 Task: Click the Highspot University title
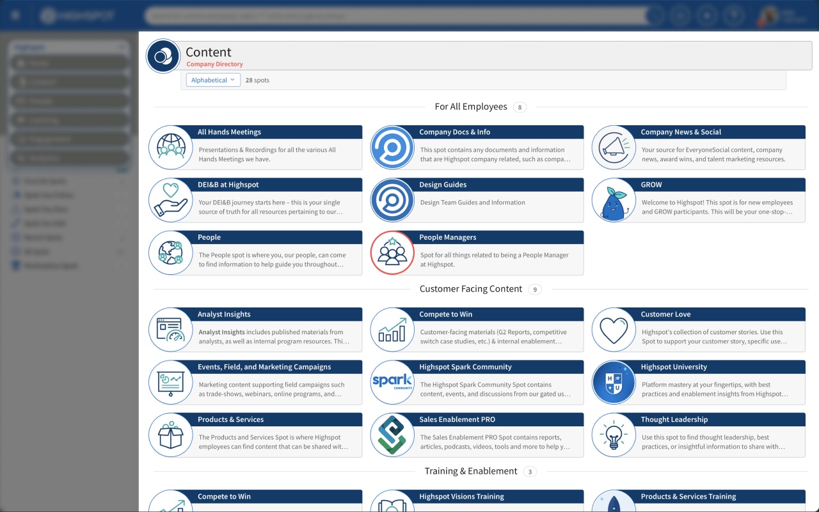point(674,367)
